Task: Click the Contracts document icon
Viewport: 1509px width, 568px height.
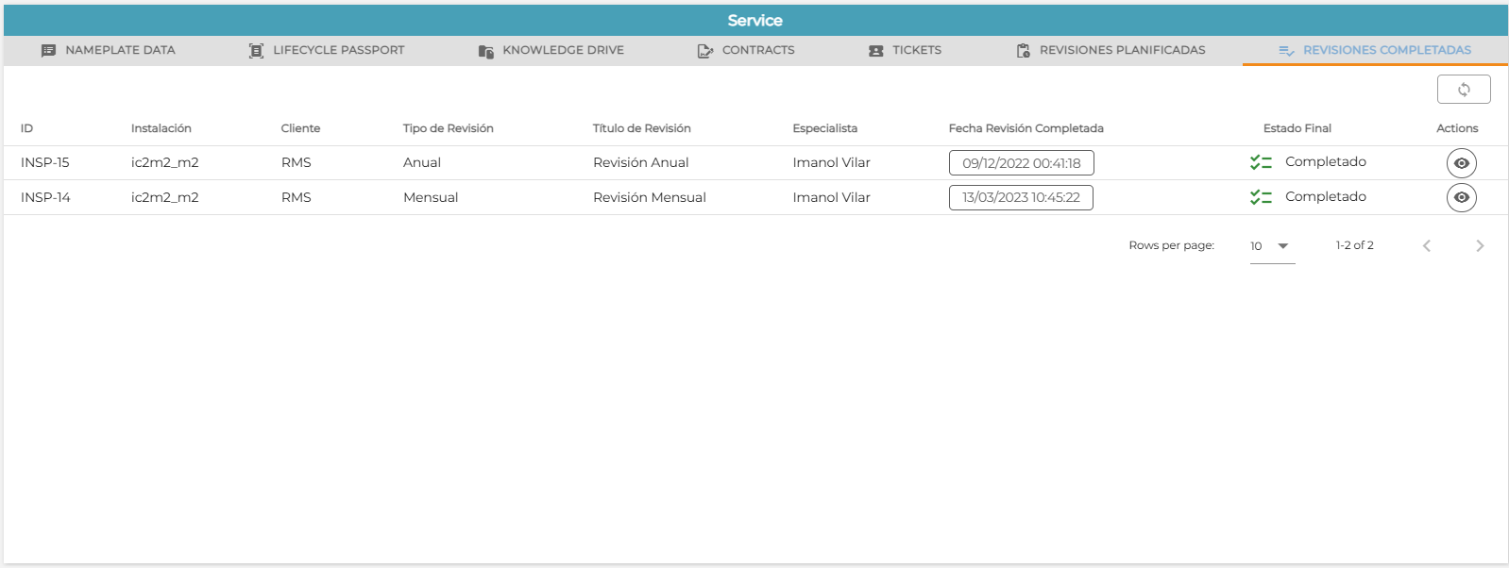Action: [704, 51]
